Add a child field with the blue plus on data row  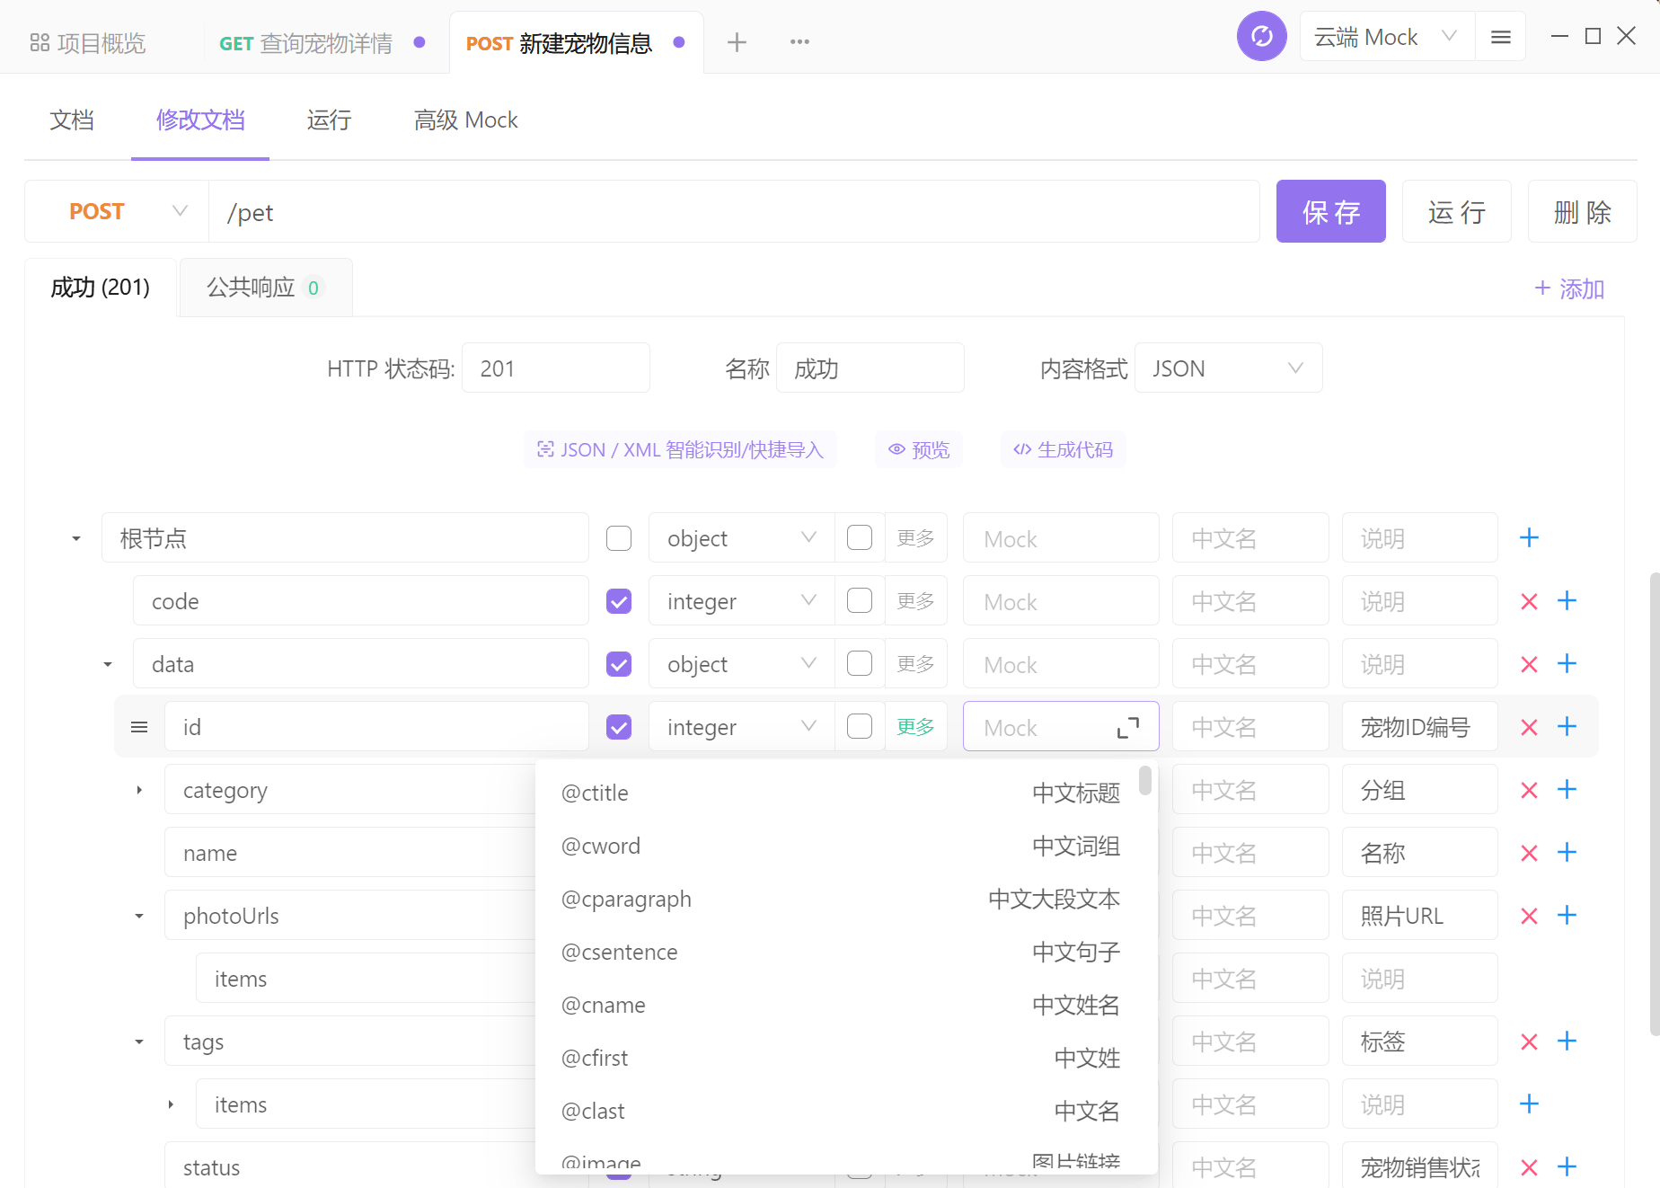[1567, 663]
